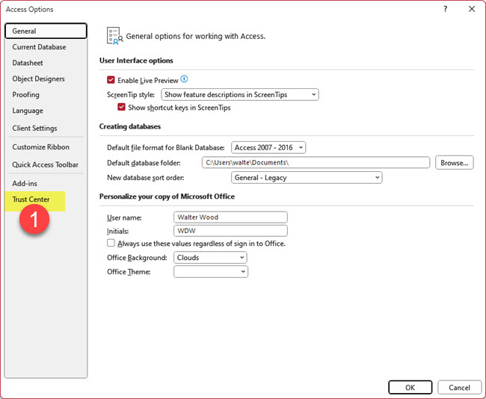
Task: Open the Office Background dropdown
Action: (210, 258)
